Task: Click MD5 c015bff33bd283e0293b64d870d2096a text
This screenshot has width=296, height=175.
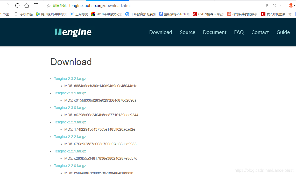Action: pyautogui.click(x=100, y=100)
